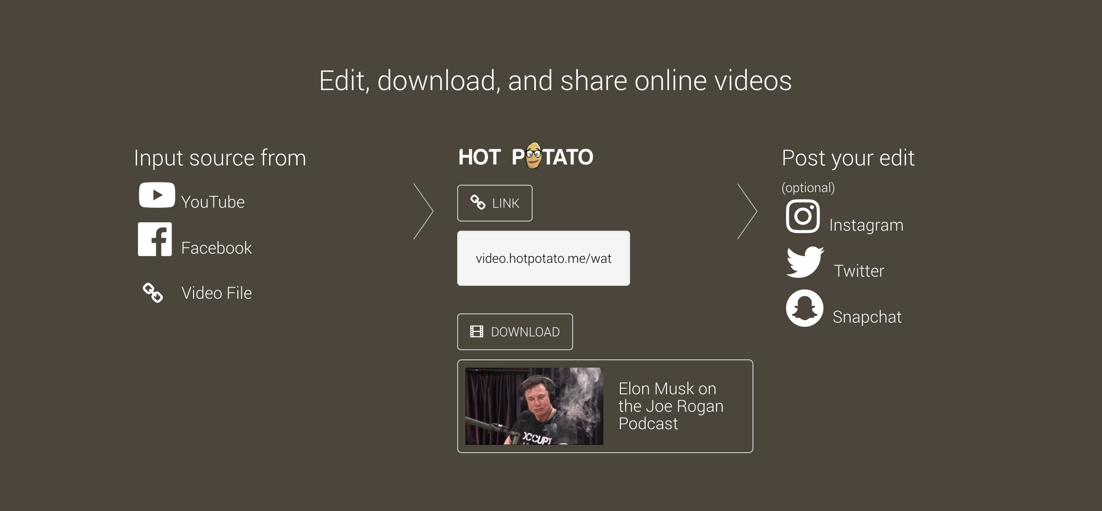This screenshot has height=511, width=1102.
Task: Click the Facebook logo icon
Action: [x=155, y=239]
